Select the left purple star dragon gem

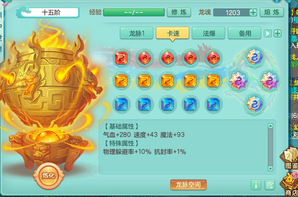238,80
